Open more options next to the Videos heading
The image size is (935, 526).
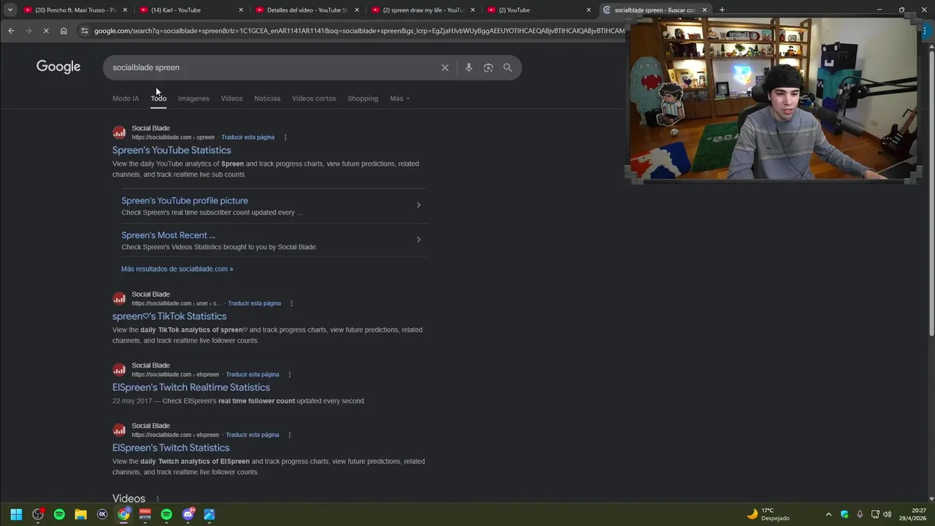point(157,499)
